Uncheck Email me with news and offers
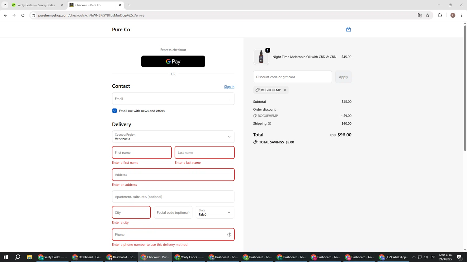The width and height of the screenshot is (467, 262). click(115, 111)
